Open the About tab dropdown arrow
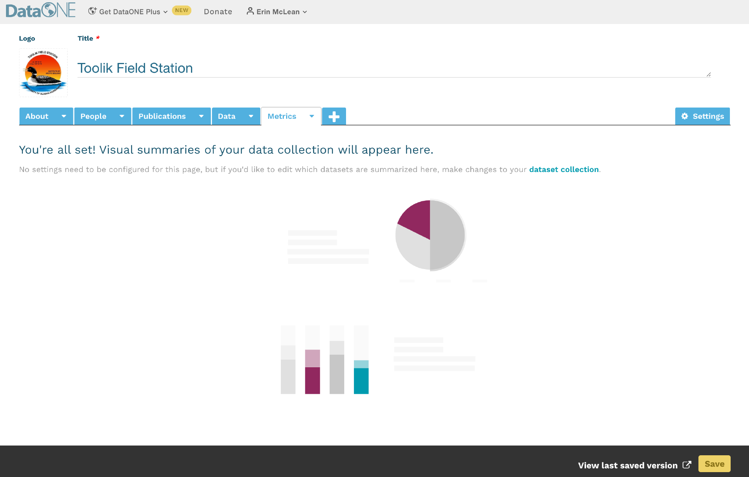The height and width of the screenshot is (477, 749). (64, 116)
